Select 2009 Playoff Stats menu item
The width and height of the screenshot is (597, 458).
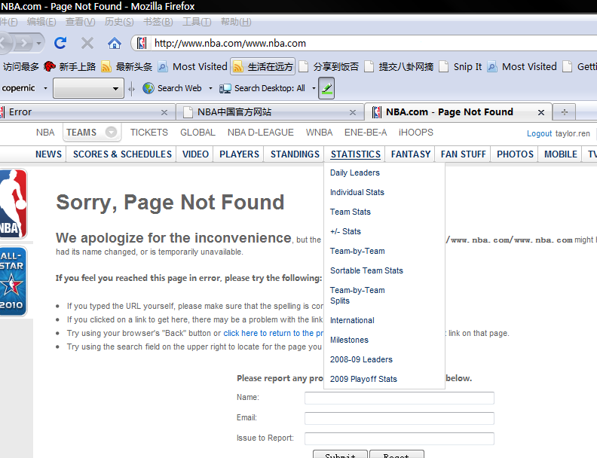[x=363, y=379]
